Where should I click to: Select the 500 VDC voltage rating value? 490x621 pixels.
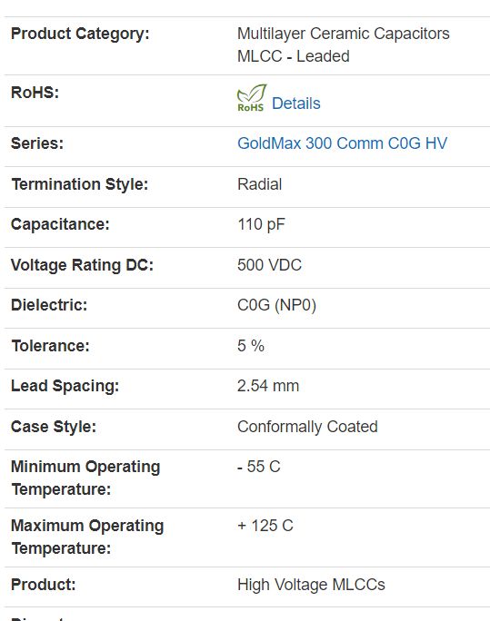(270, 265)
